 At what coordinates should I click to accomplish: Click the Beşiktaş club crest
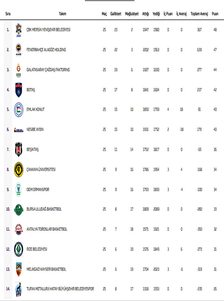click(x=19, y=149)
